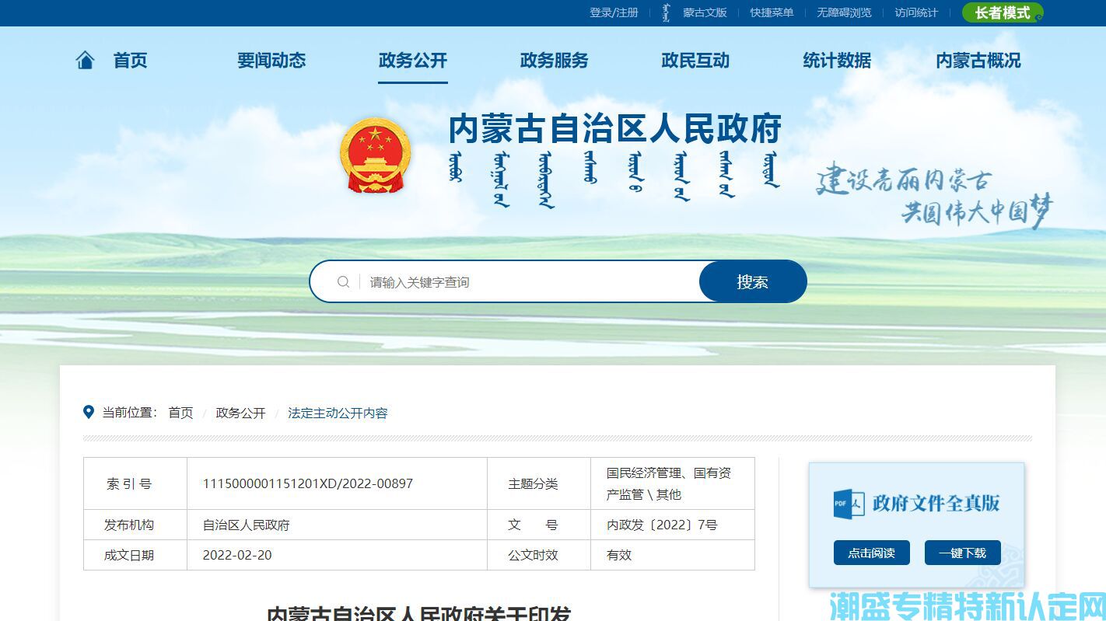Select the 政务公开 navigation tab
The image size is (1106, 621).
pos(413,61)
